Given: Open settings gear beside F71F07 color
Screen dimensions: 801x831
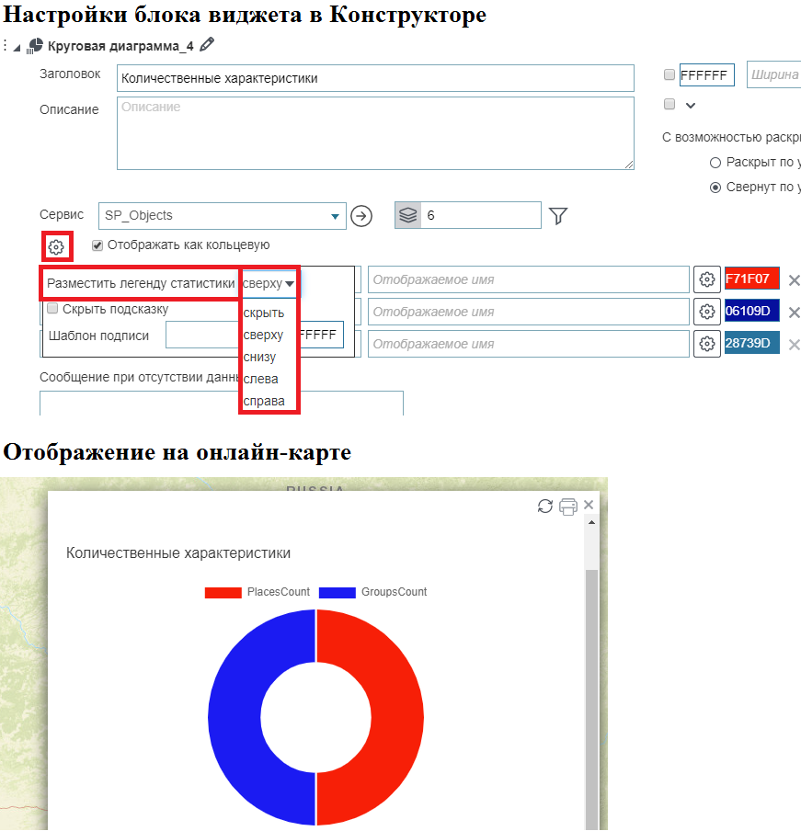Looking at the screenshot, I should point(706,279).
